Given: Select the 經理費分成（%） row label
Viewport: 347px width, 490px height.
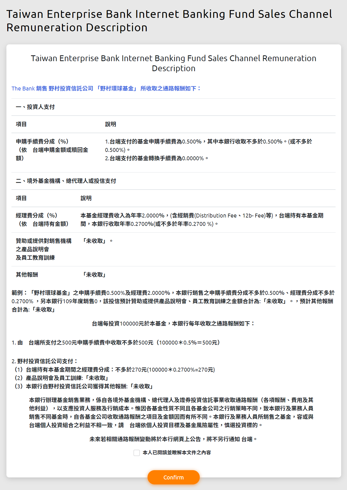Looking at the screenshot, I should coord(42,220).
